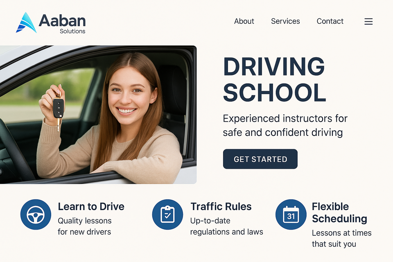This screenshot has height=262, width=393.
Task: Click Lessons at times that suit you
Action: click(x=341, y=238)
